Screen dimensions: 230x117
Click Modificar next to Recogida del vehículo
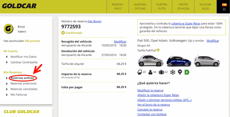tap(120, 41)
